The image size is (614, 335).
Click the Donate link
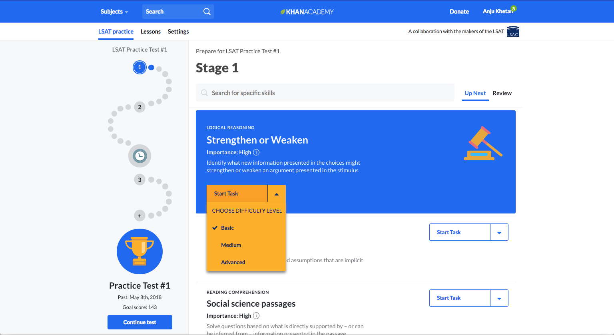(459, 12)
